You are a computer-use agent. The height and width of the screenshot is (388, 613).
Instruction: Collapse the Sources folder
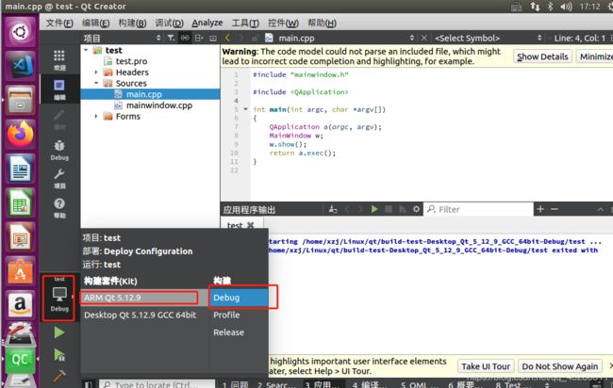pos(96,83)
